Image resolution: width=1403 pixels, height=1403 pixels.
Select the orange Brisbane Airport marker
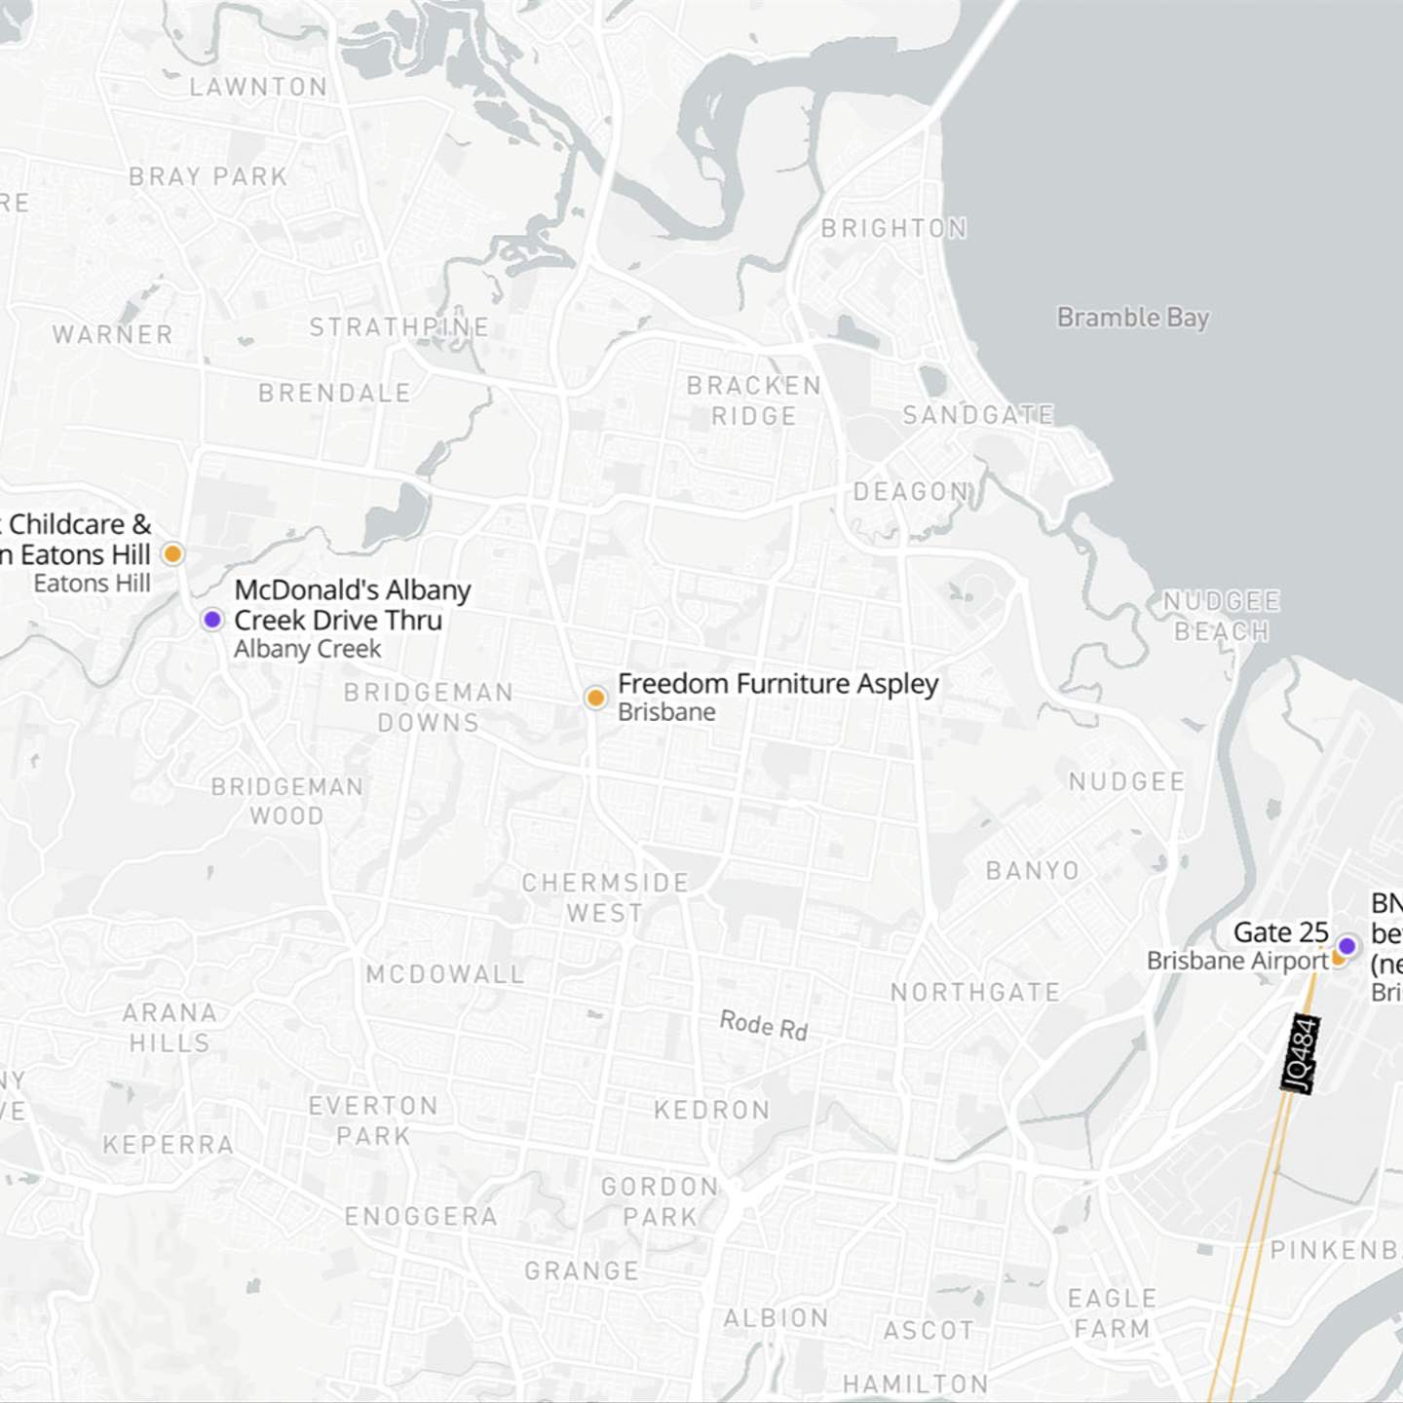point(1337,959)
